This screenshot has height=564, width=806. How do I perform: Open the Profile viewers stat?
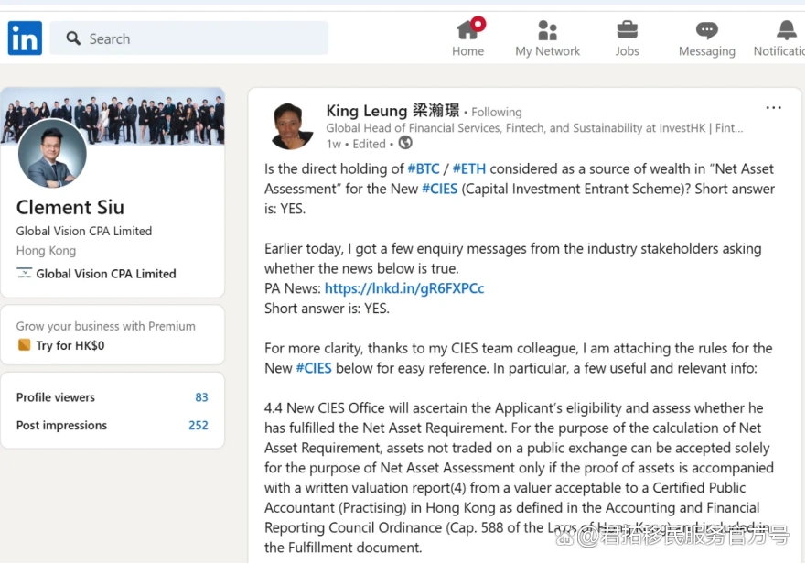click(112, 397)
